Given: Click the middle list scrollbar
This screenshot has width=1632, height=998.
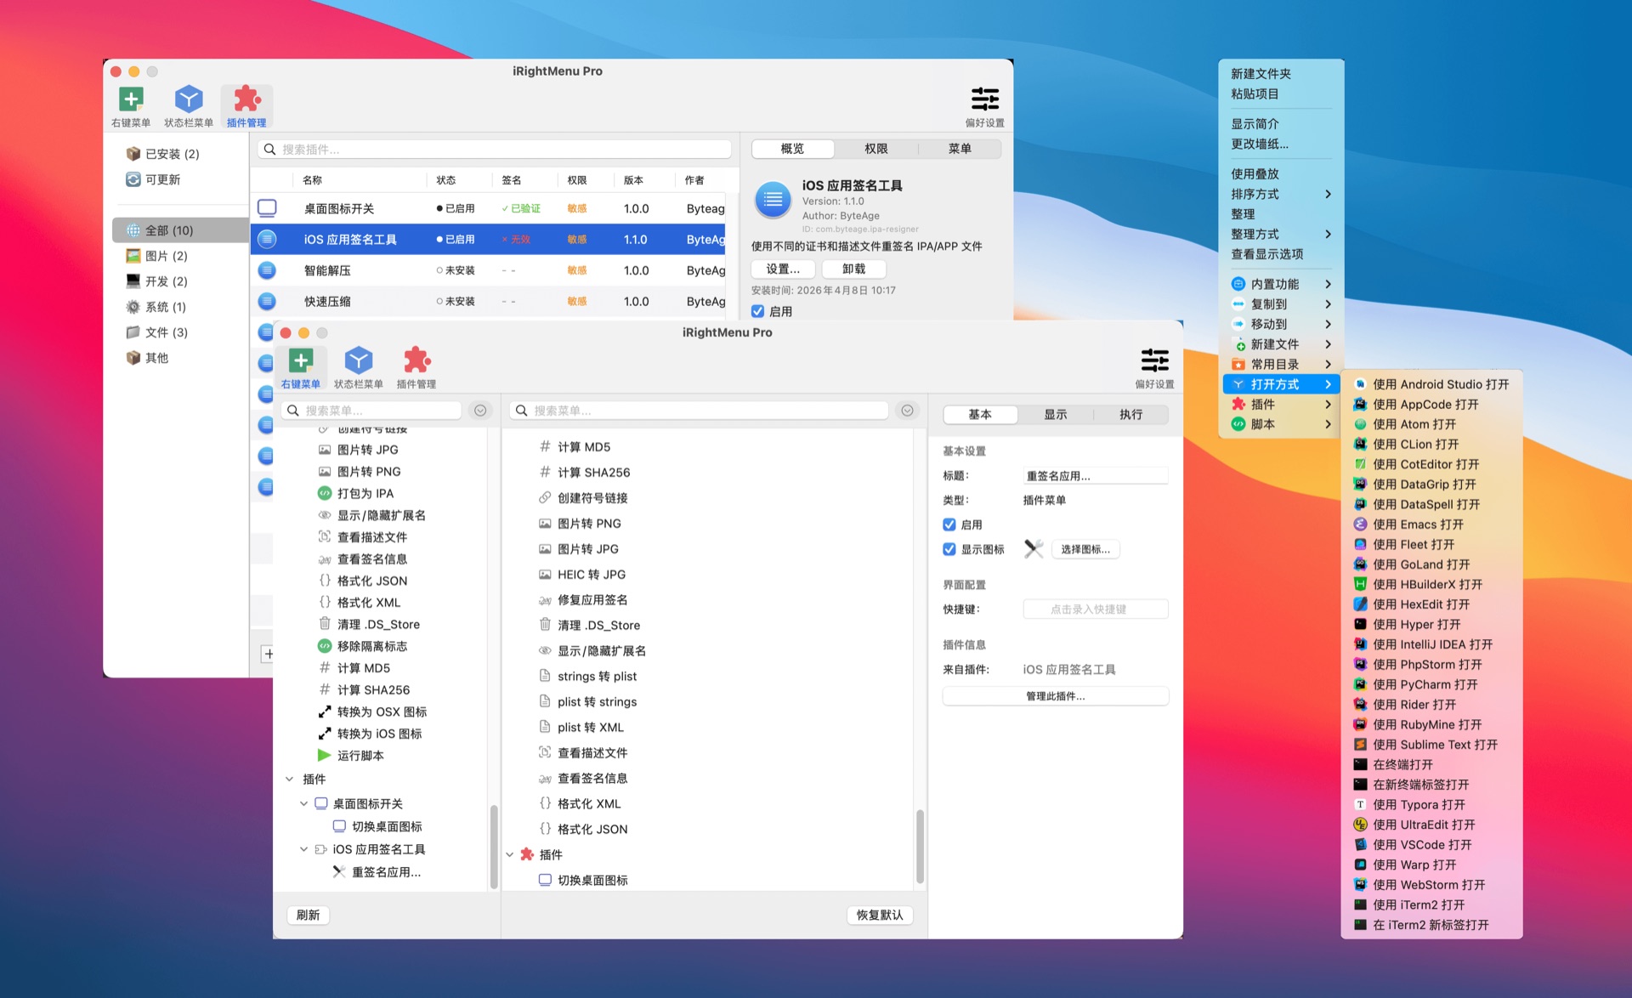Looking at the screenshot, I should tap(920, 846).
